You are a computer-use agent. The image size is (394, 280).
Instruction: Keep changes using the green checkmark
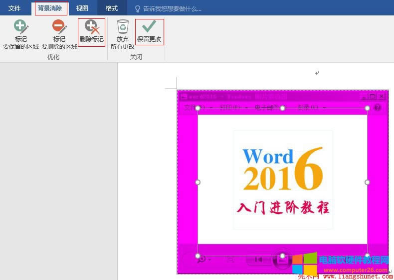149,32
